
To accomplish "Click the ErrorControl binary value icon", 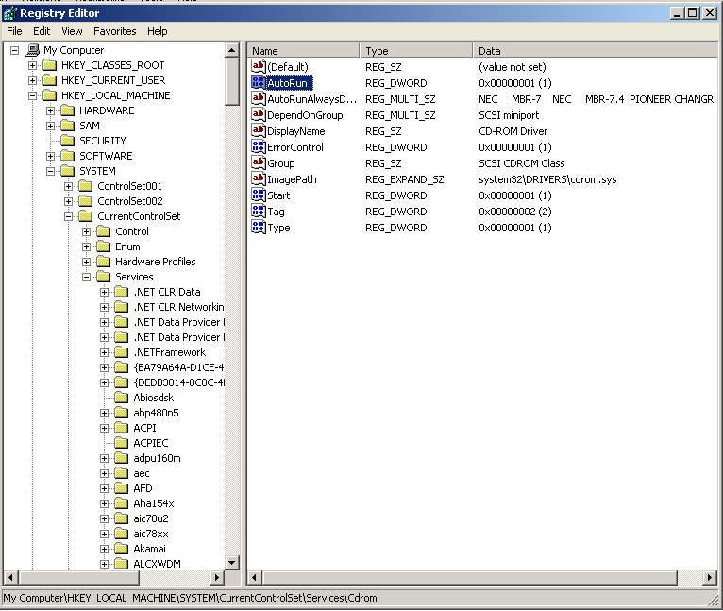I will coord(258,147).
